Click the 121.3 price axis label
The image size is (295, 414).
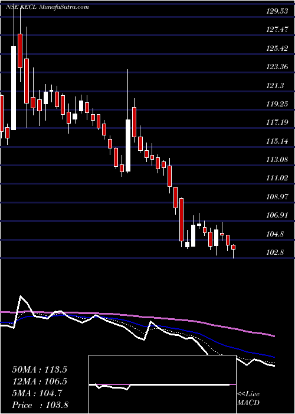tap(275, 85)
